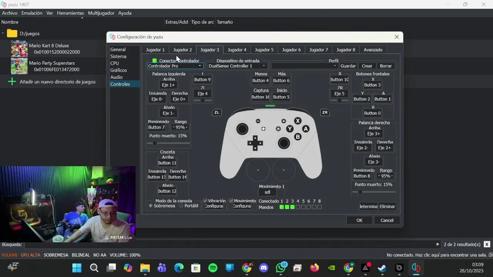Adjust right stick Punto muerto slider
The image size is (493, 277).
(374, 192)
